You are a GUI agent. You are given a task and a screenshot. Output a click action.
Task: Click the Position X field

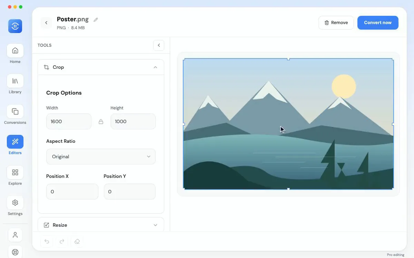point(72,192)
